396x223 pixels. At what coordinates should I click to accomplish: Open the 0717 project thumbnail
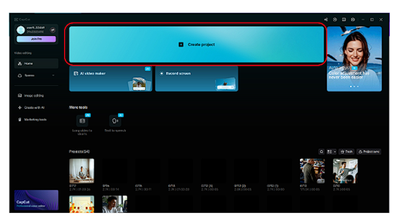coord(82,171)
